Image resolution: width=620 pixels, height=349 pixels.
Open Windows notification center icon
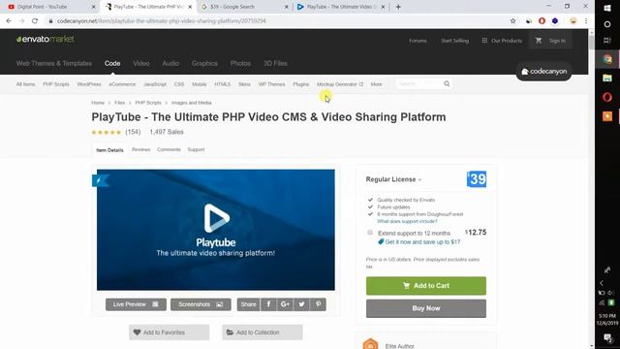pos(607,337)
